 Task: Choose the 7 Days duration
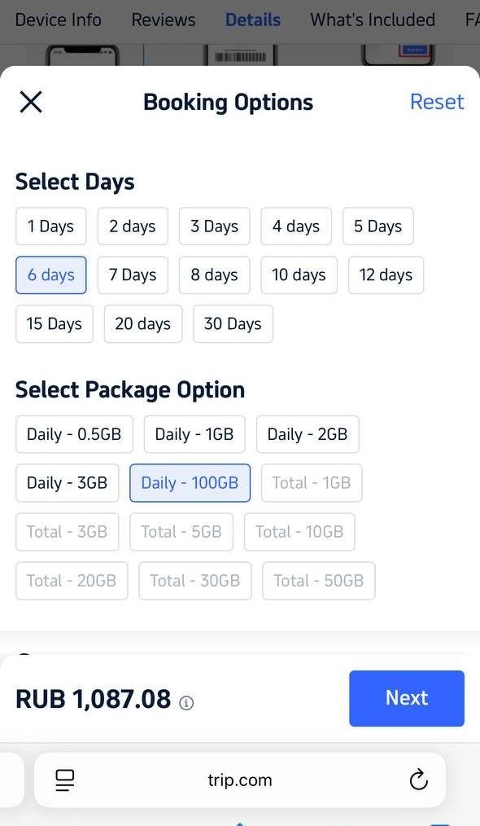click(x=133, y=275)
